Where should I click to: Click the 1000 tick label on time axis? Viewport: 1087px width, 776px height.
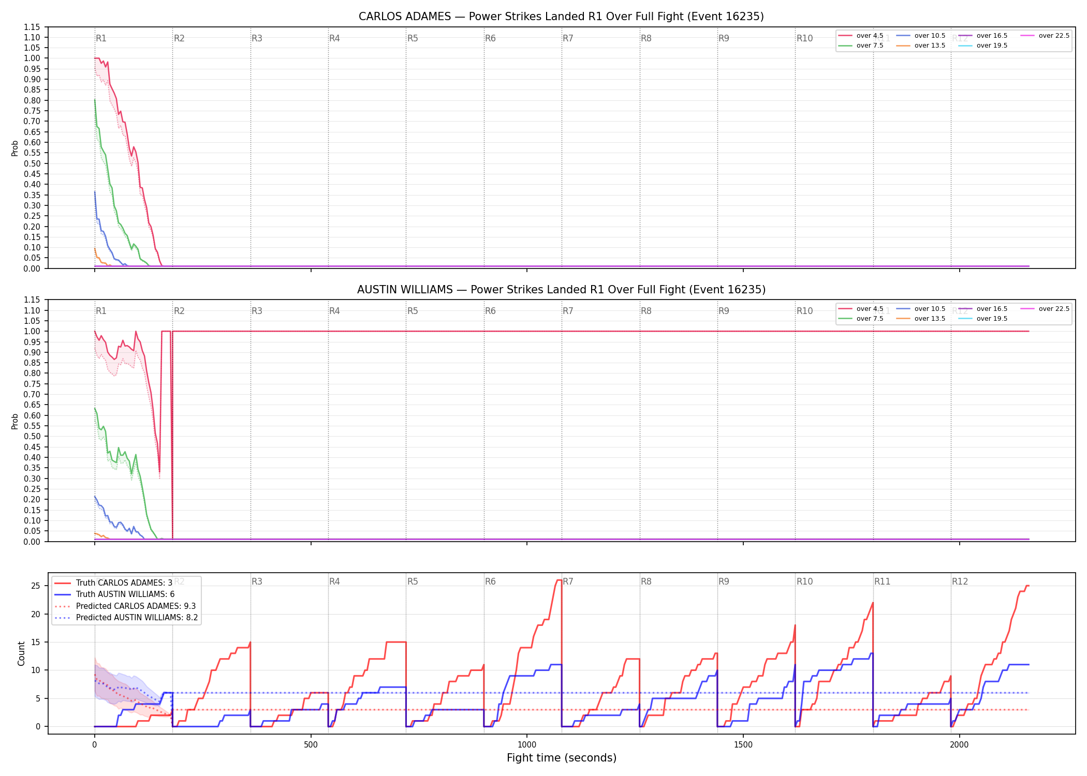pyautogui.click(x=527, y=745)
